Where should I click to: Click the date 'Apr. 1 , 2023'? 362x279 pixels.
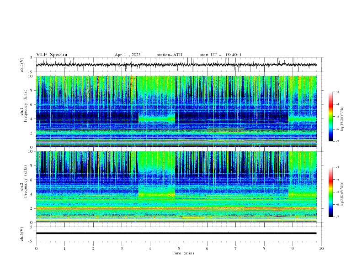[x=128, y=55]
